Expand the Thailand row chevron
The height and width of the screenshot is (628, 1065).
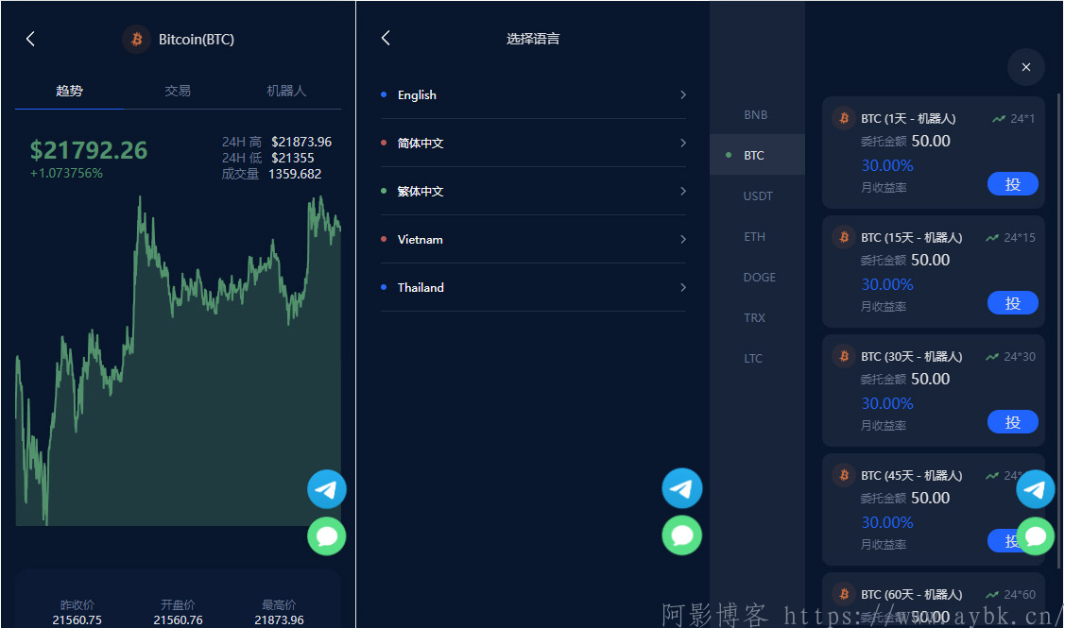click(682, 287)
